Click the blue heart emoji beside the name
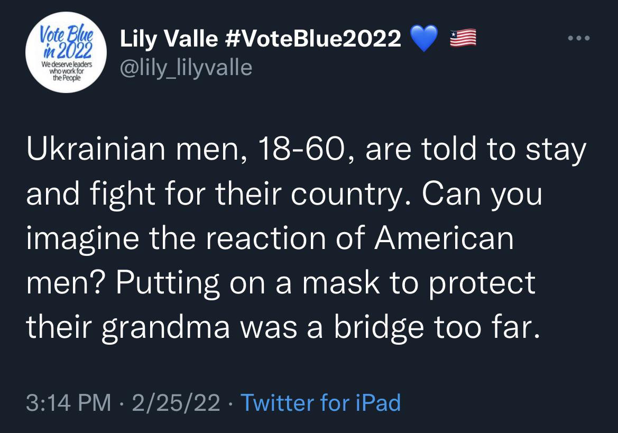618x433 pixels. [424, 39]
